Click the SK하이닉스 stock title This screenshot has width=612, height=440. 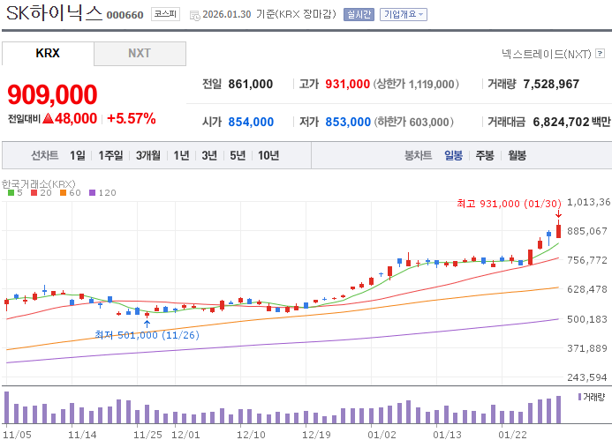[x=54, y=13]
